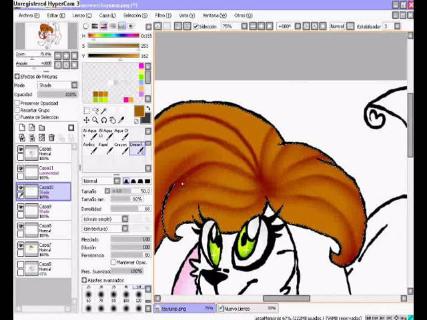Open the Filtro menu
427x320 pixels.
163,15
